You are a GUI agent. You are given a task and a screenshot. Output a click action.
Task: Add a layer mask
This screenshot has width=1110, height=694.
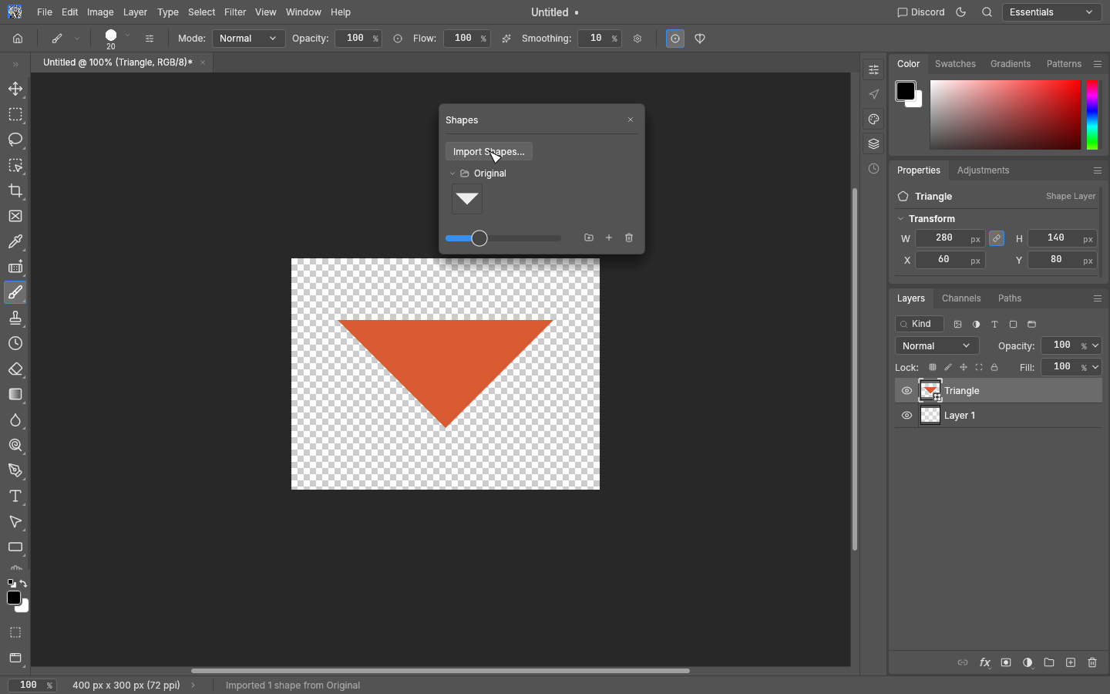point(1006,662)
